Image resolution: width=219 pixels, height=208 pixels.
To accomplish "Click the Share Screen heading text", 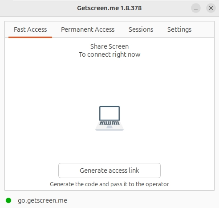I will point(109,46).
